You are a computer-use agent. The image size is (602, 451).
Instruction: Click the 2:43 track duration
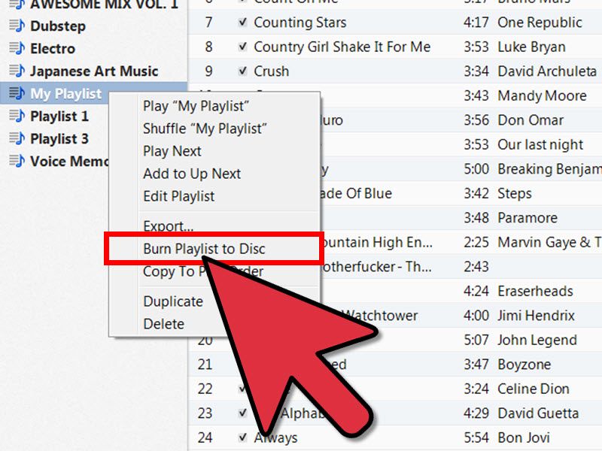pos(476,267)
